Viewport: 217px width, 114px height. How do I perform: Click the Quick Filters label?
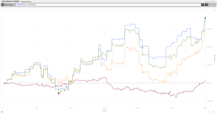click(x=9, y=5)
